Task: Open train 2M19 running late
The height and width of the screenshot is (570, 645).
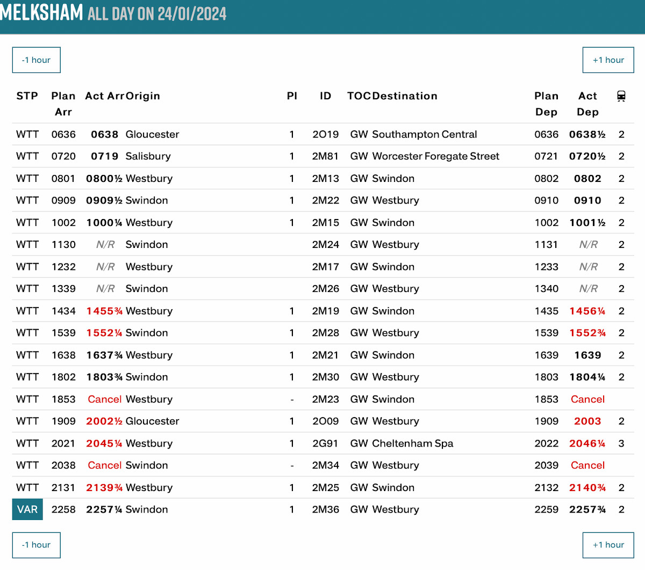Action: [325, 311]
